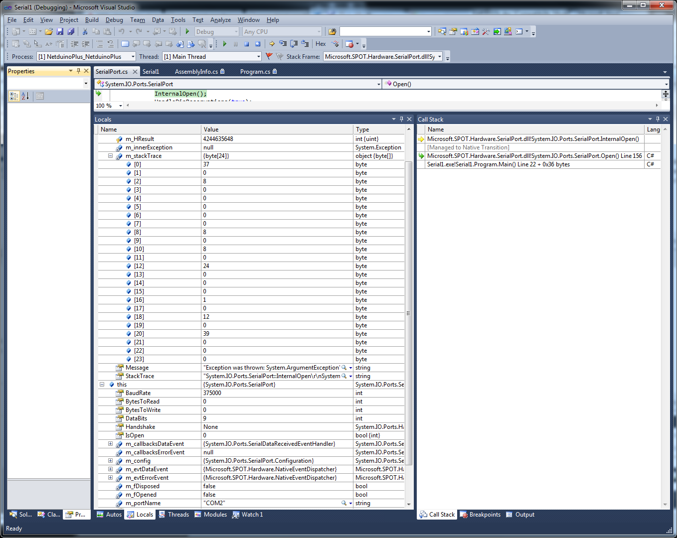Pin the Locals panel auto-hide

[x=401, y=119]
